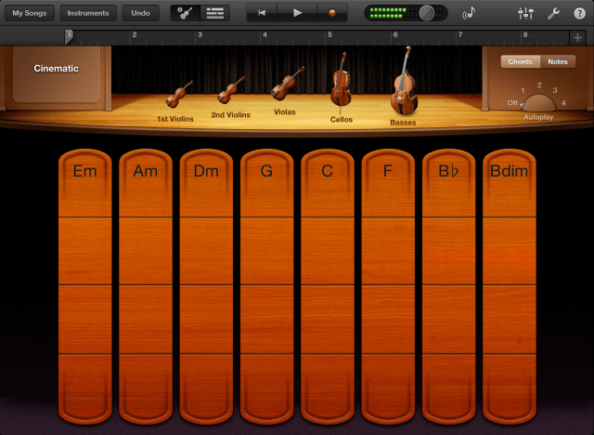This screenshot has width=594, height=435.
Task: Switch to Chords mode
Action: [521, 61]
